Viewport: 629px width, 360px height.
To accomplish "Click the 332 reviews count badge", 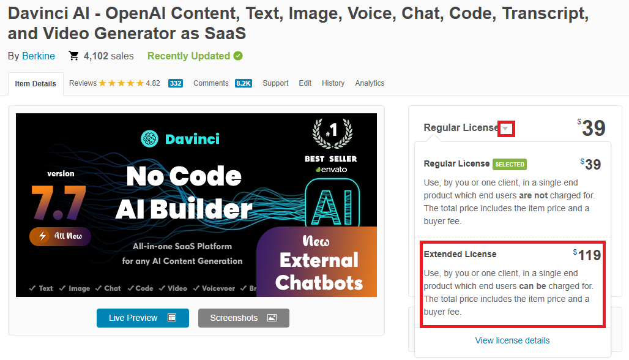I will (x=176, y=83).
